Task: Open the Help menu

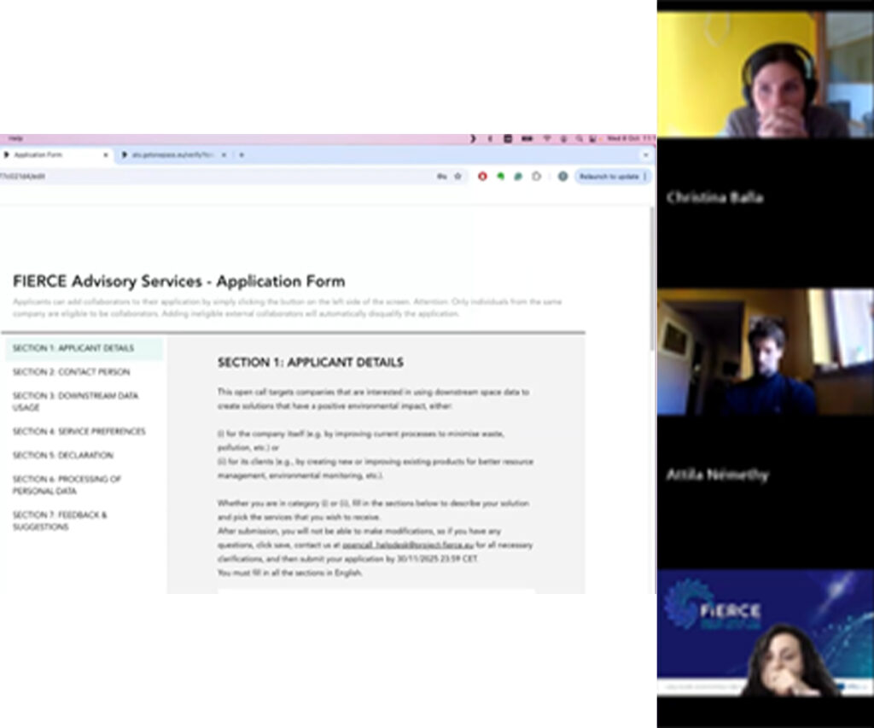Action: pos(18,138)
